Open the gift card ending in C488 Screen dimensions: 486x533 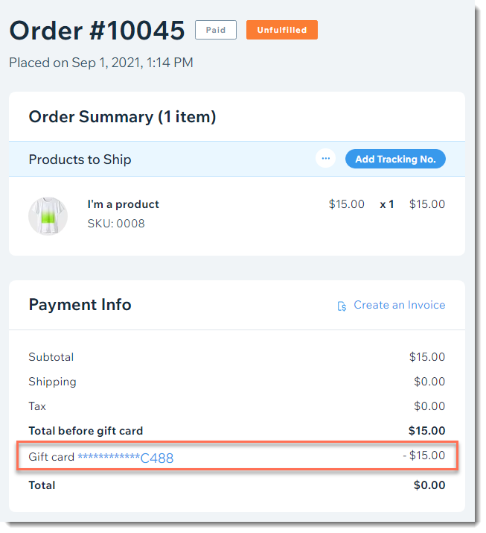[126, 458]
